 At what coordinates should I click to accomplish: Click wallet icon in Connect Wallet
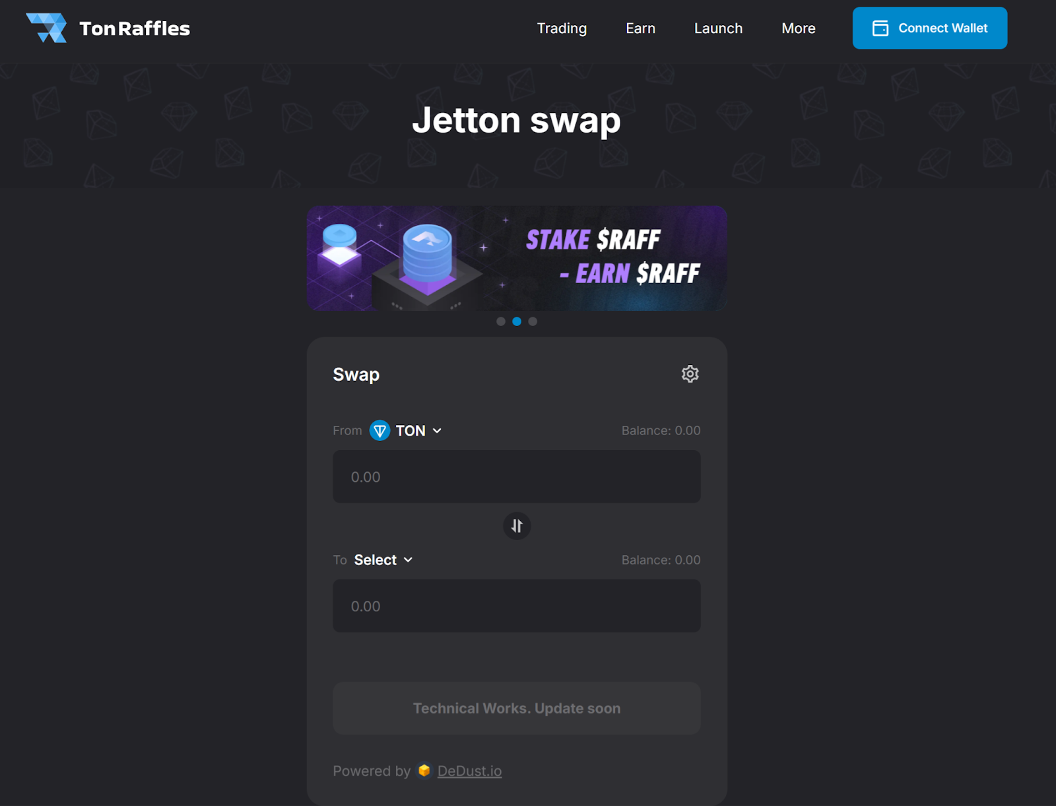tap(880, 28)
